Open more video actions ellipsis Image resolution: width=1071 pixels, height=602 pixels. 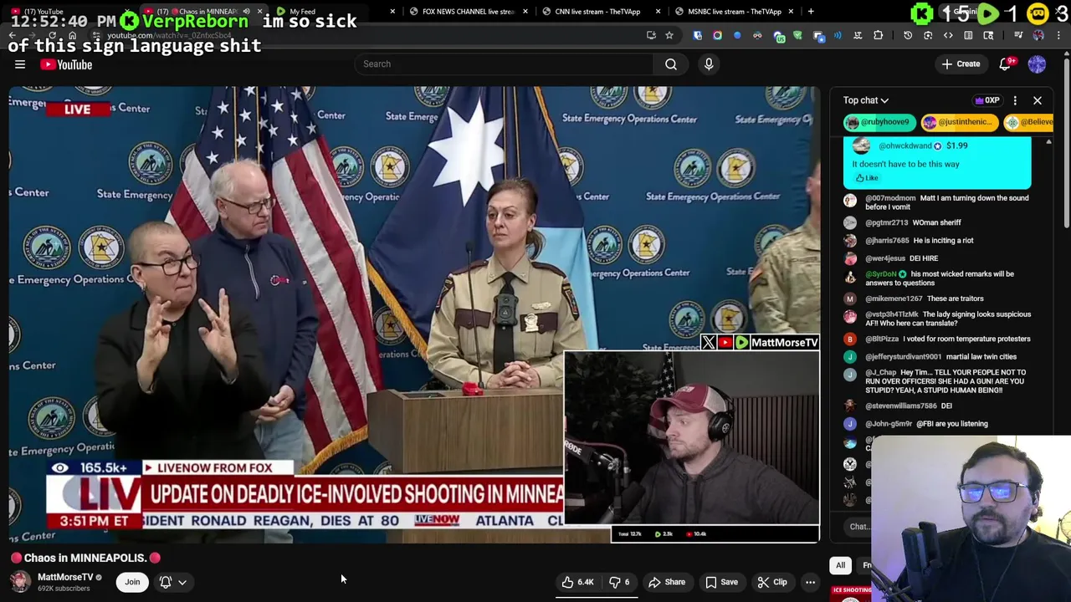tap(810, 582)
